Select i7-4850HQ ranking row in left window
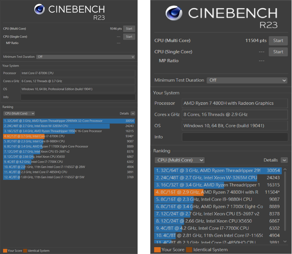The image size is (292, 254). (69, 172)
